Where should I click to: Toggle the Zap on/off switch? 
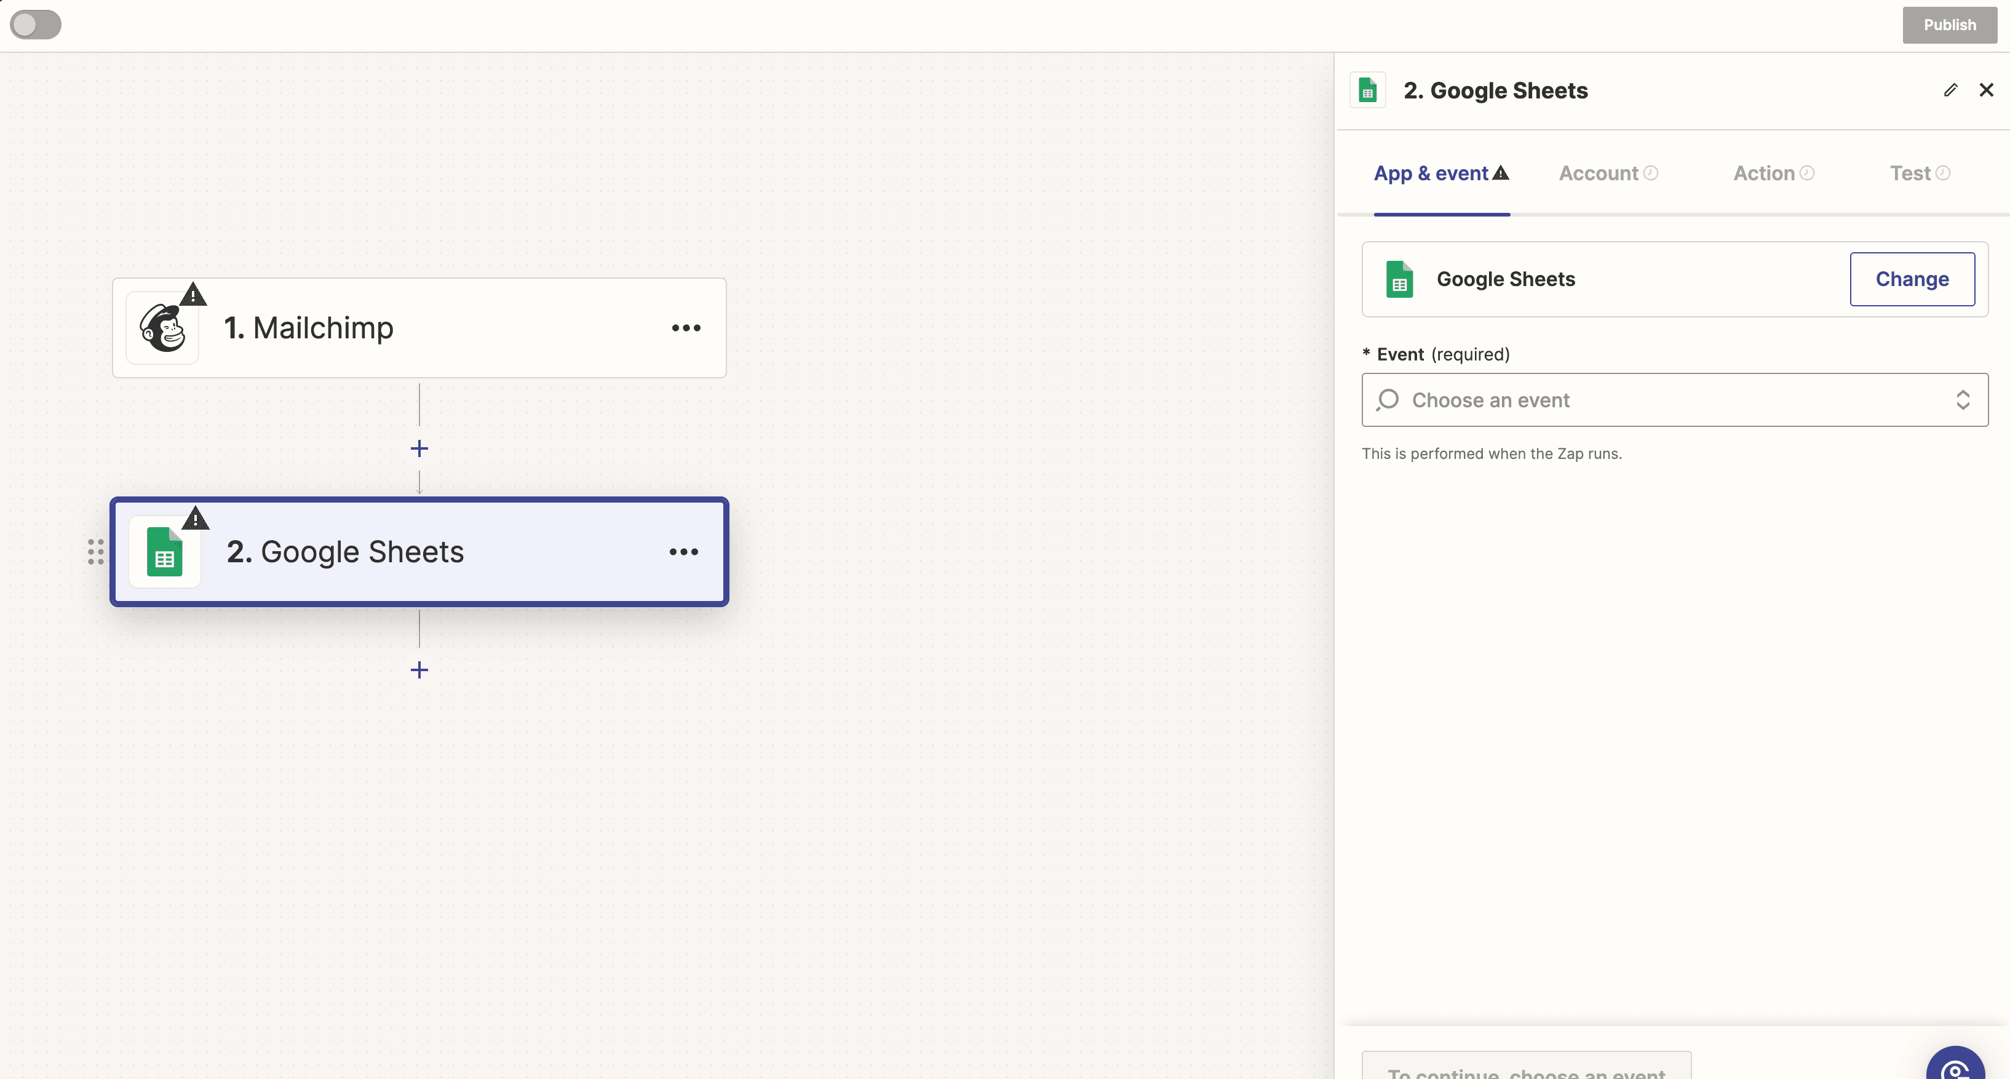point(36,24)
